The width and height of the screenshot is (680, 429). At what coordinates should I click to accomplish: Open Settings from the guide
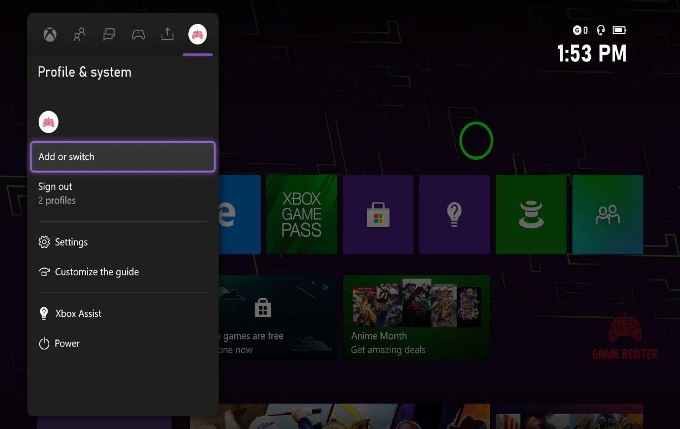[x=122, y=242]
